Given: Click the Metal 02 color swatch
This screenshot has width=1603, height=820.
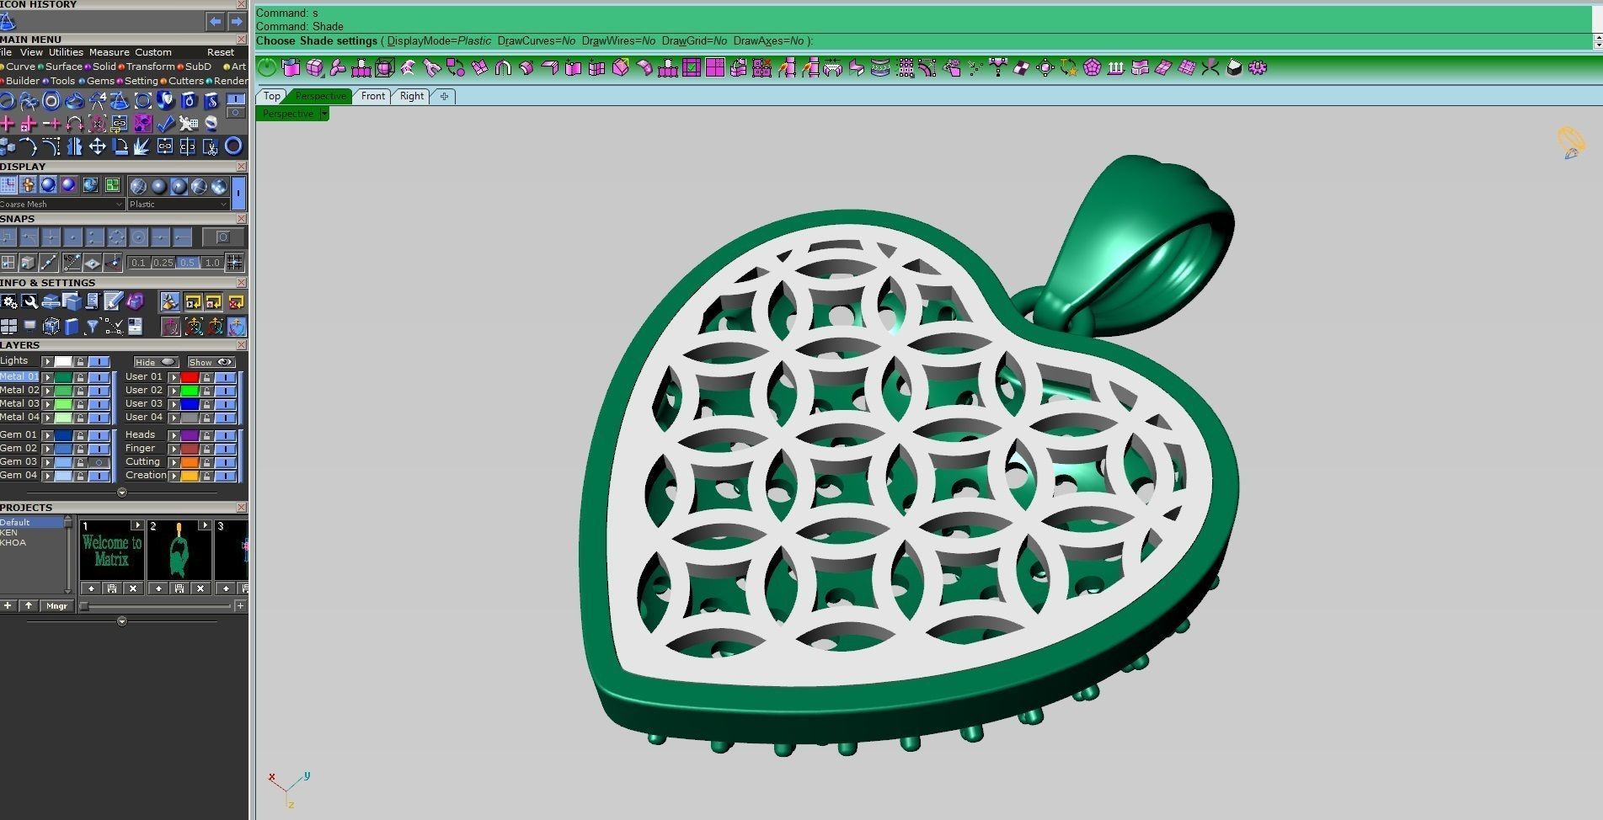Looking at the screenshot, I should 63,390.
